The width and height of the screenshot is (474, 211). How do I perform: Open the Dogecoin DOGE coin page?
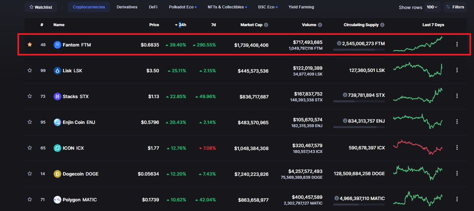tap(81, 174)
